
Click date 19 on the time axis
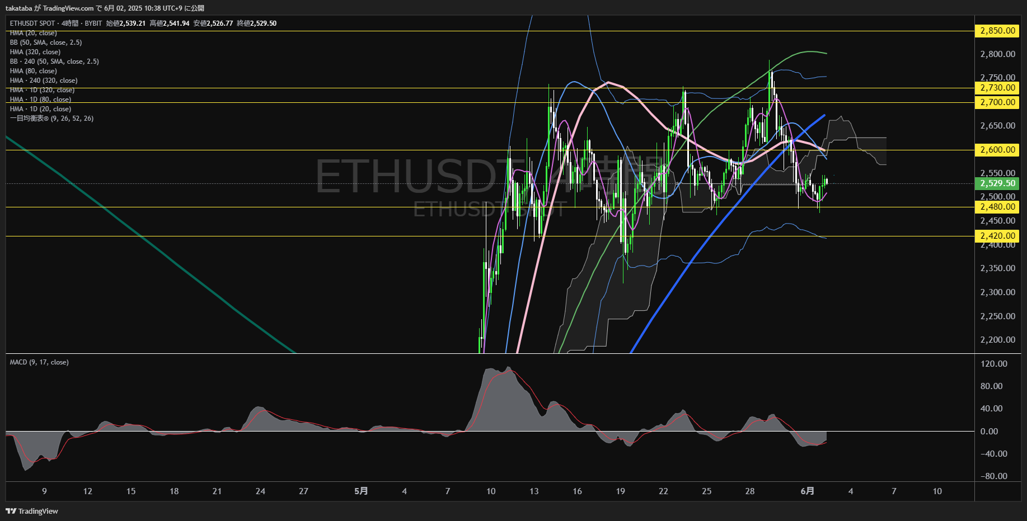point(620,491)
